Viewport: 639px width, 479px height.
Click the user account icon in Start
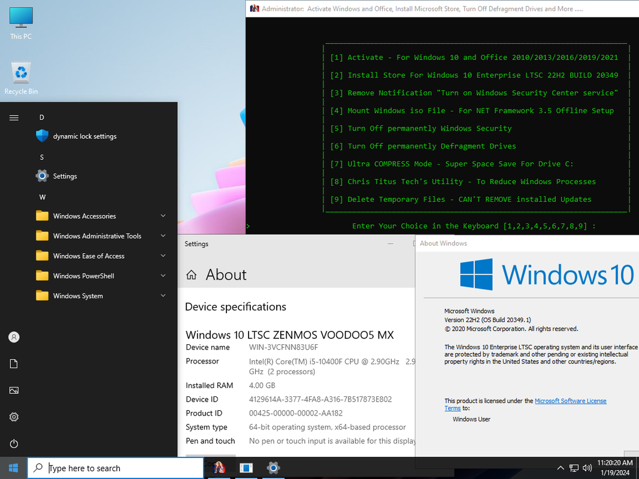pos(14,337)
